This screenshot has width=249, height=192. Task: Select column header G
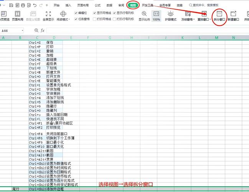tap(109, 38)
